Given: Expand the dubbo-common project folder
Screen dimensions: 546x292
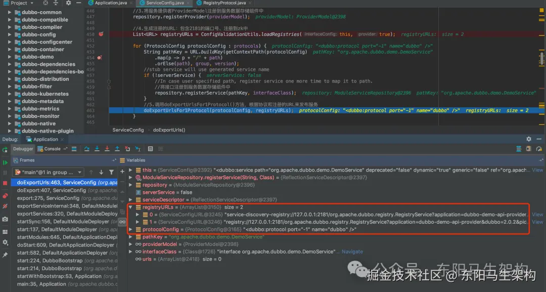Looking at the screenshot, I should (10, 12).
